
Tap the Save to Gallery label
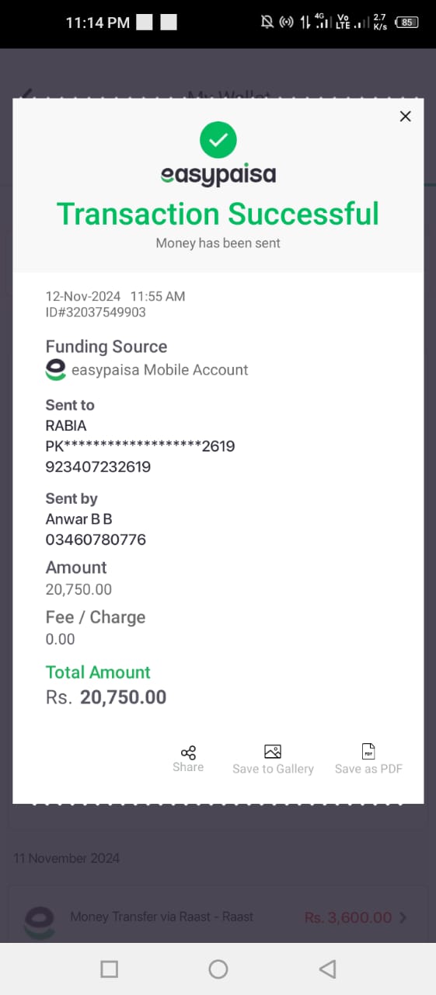273,769
